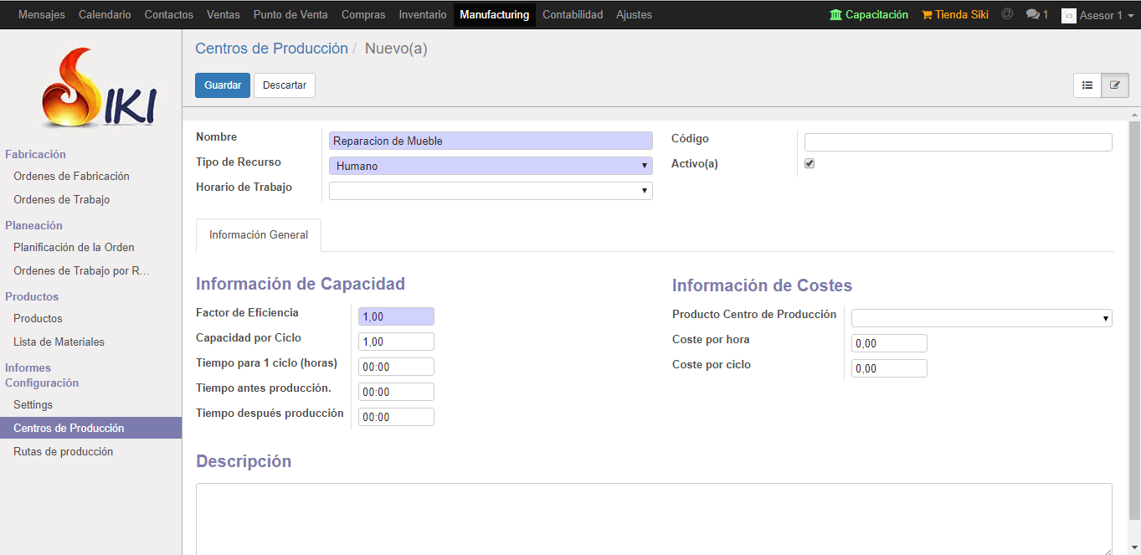This screenshot has height=555, width=1141.
Task: Open the @ mentions icon
Action: coord(1007,14)
